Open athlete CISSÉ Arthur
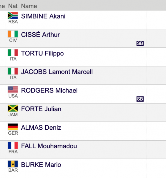This screenshot has height=178, width=166. [40, 34]
